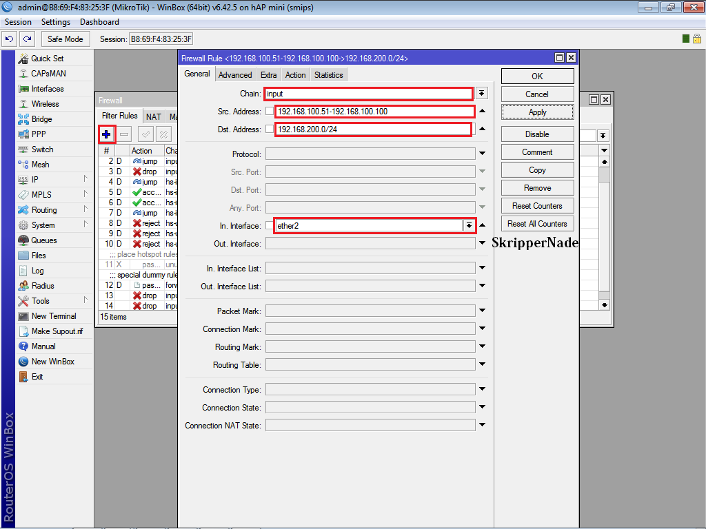This screenshot has width=706, height=529.
Task: Click the Cancel button
Action: 537,94
